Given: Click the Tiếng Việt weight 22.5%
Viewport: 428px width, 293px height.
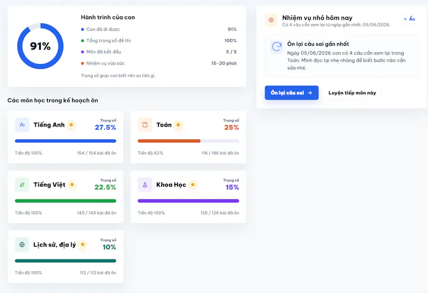Looking at the screenshot, I should pyautogui.click(x=105, y=187).
